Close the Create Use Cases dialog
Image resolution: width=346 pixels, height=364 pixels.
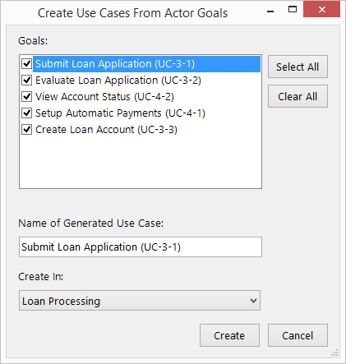click(322, 10)
